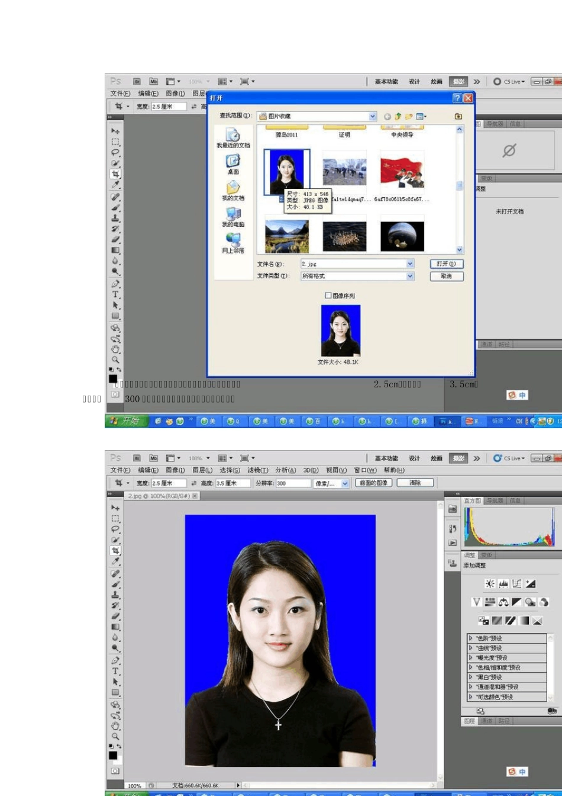Tick the 图像序列 checkbox in the 打开 dialog
Viewport: 562px width, 796px height.
[x=328, y=296]
